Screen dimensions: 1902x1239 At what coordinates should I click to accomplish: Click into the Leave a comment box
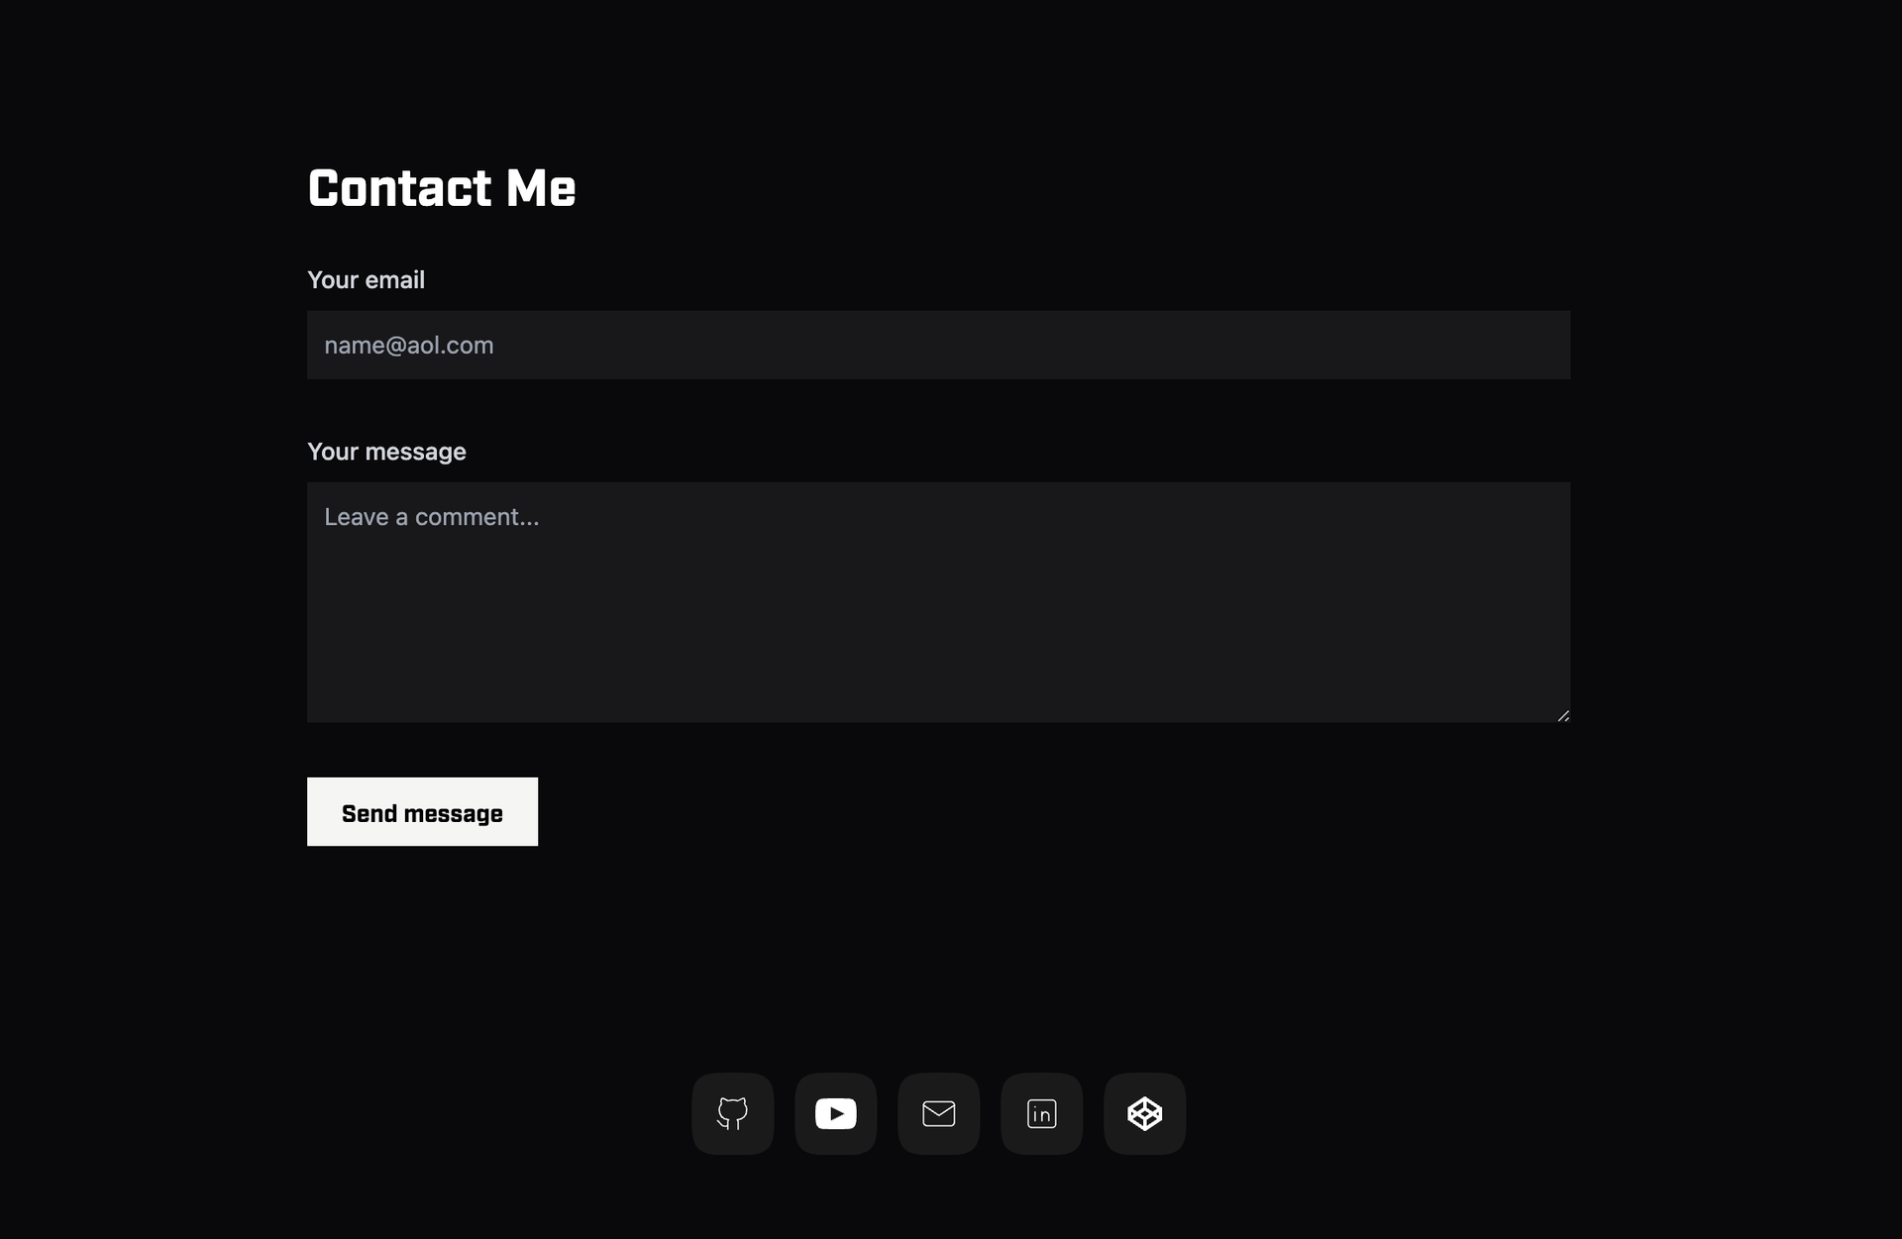[x=938, y=602]
